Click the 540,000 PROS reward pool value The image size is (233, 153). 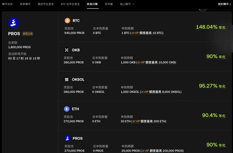coord(74,33)
